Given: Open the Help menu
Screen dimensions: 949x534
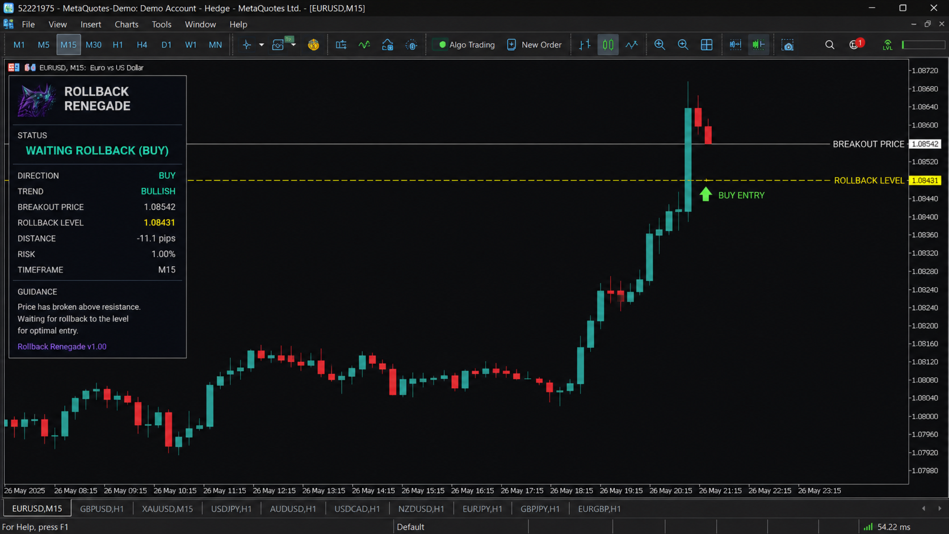Looking at the screenshot, I should tap(238, 24).
